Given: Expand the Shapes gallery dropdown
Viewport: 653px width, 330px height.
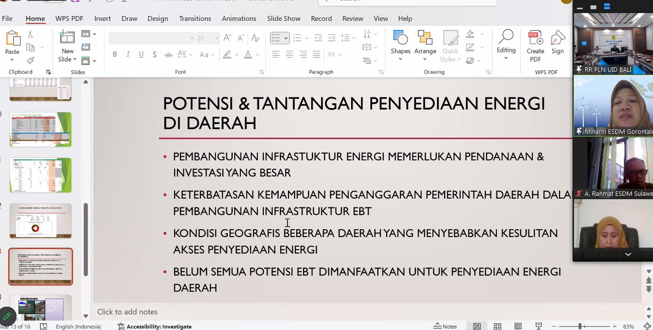Looking at the screenshot, I should point(400,59).
